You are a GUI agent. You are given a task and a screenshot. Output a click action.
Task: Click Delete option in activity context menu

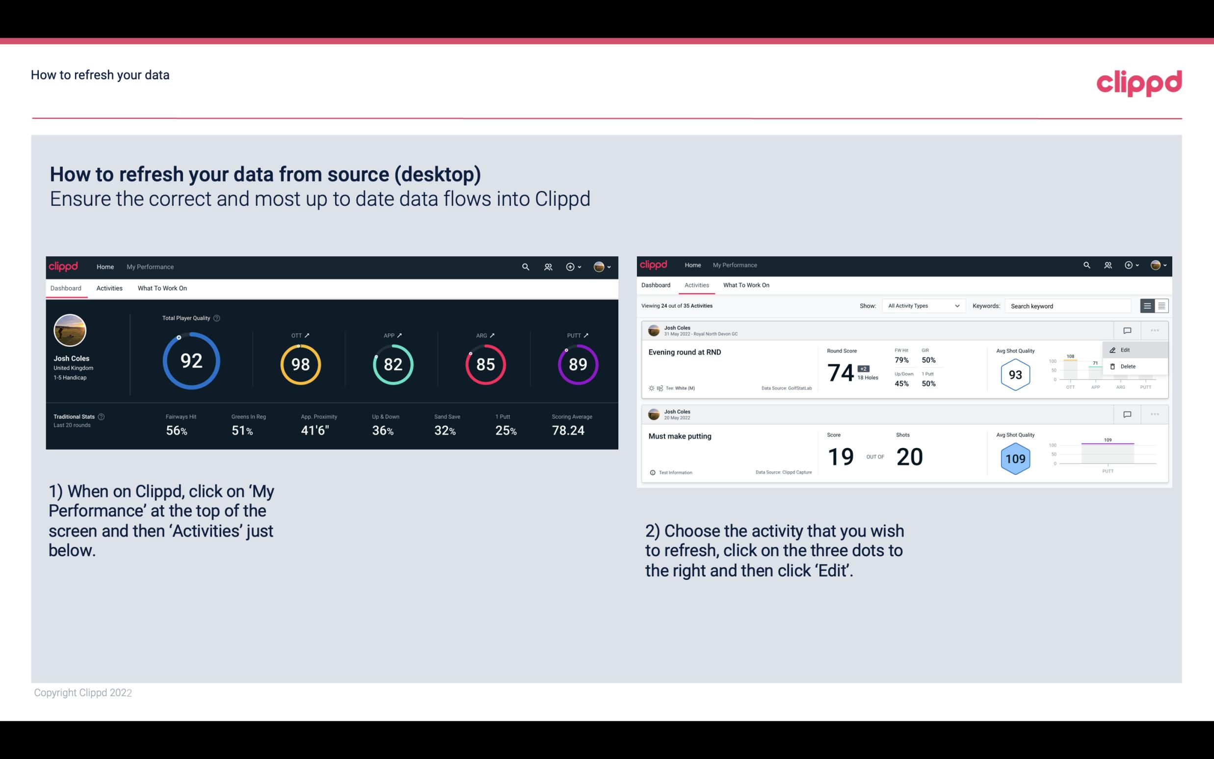pyautogui.click(x=1128, y=366)
